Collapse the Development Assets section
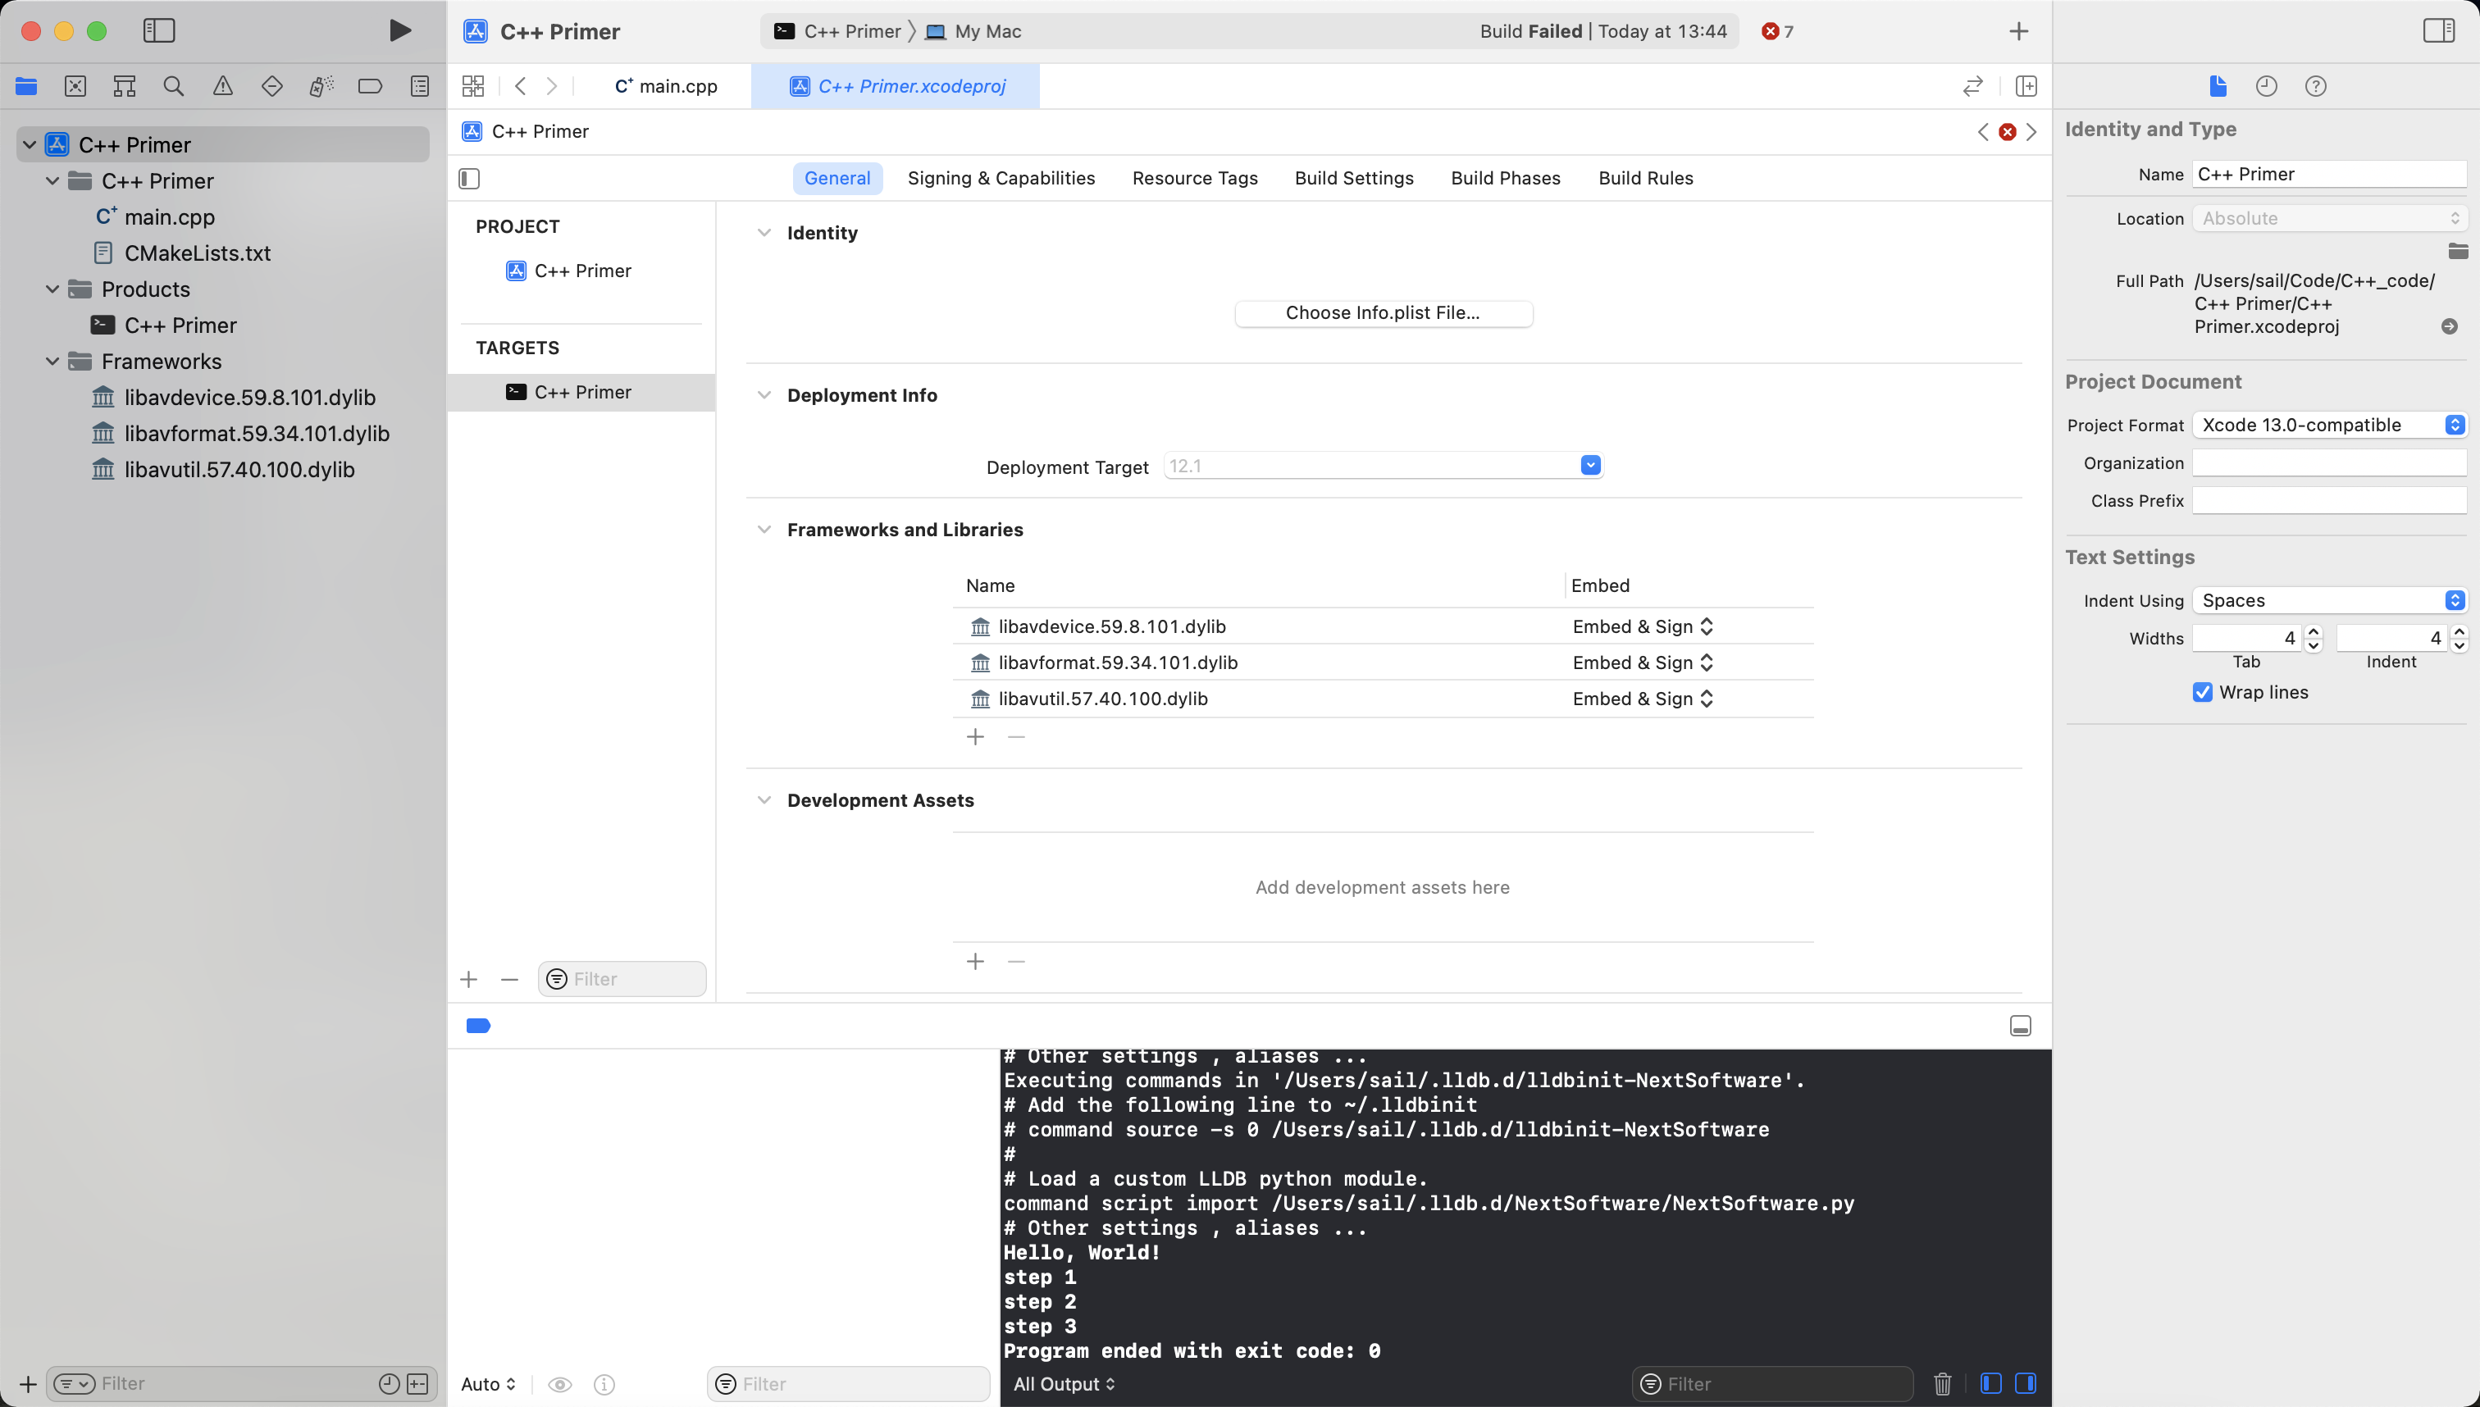Screen dimensions: 2480x1407 tap(764, 800)
